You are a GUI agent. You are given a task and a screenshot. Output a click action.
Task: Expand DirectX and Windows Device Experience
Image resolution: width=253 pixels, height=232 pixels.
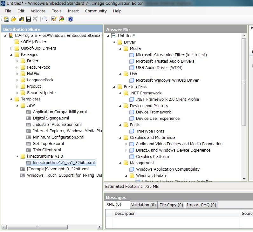tap(126, 150)
